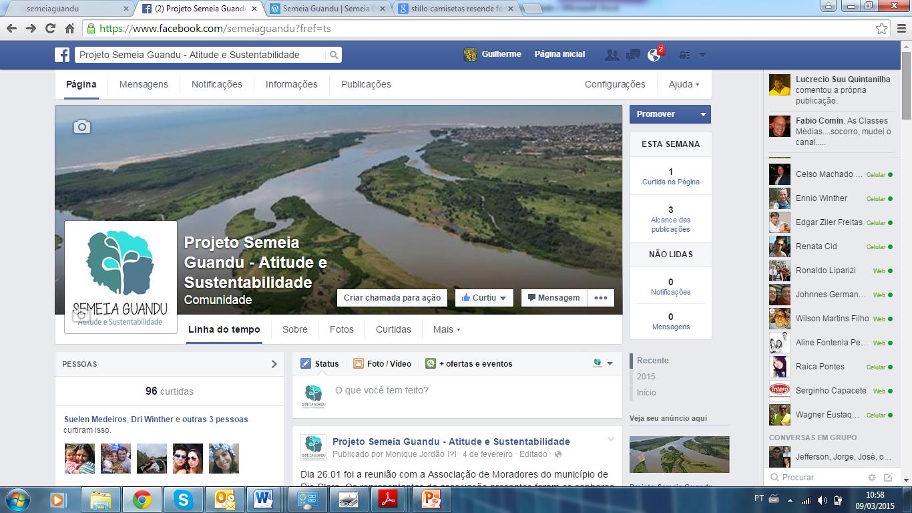This screenshot has height=513, width=912.
Task: Open chat with Raica Pontes
Action: 831,367
